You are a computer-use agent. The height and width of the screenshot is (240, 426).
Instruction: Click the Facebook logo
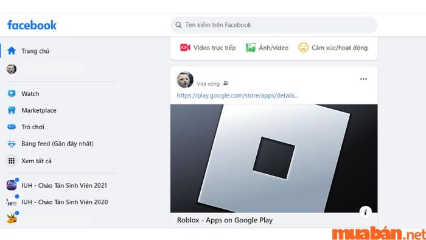pos(32,25)
